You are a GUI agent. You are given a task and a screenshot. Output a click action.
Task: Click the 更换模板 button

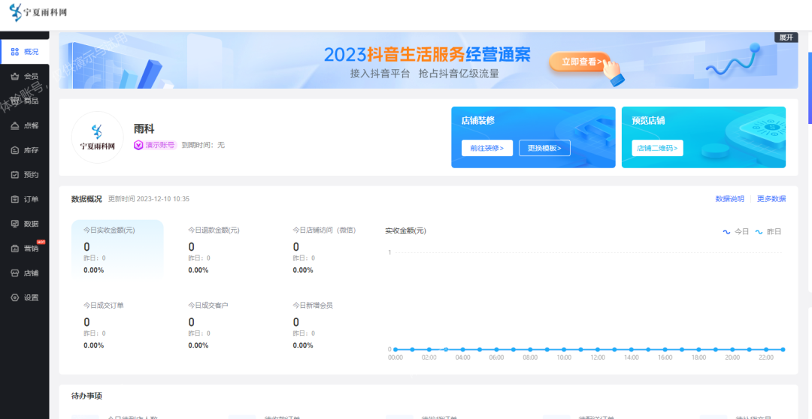click(544, 148)
